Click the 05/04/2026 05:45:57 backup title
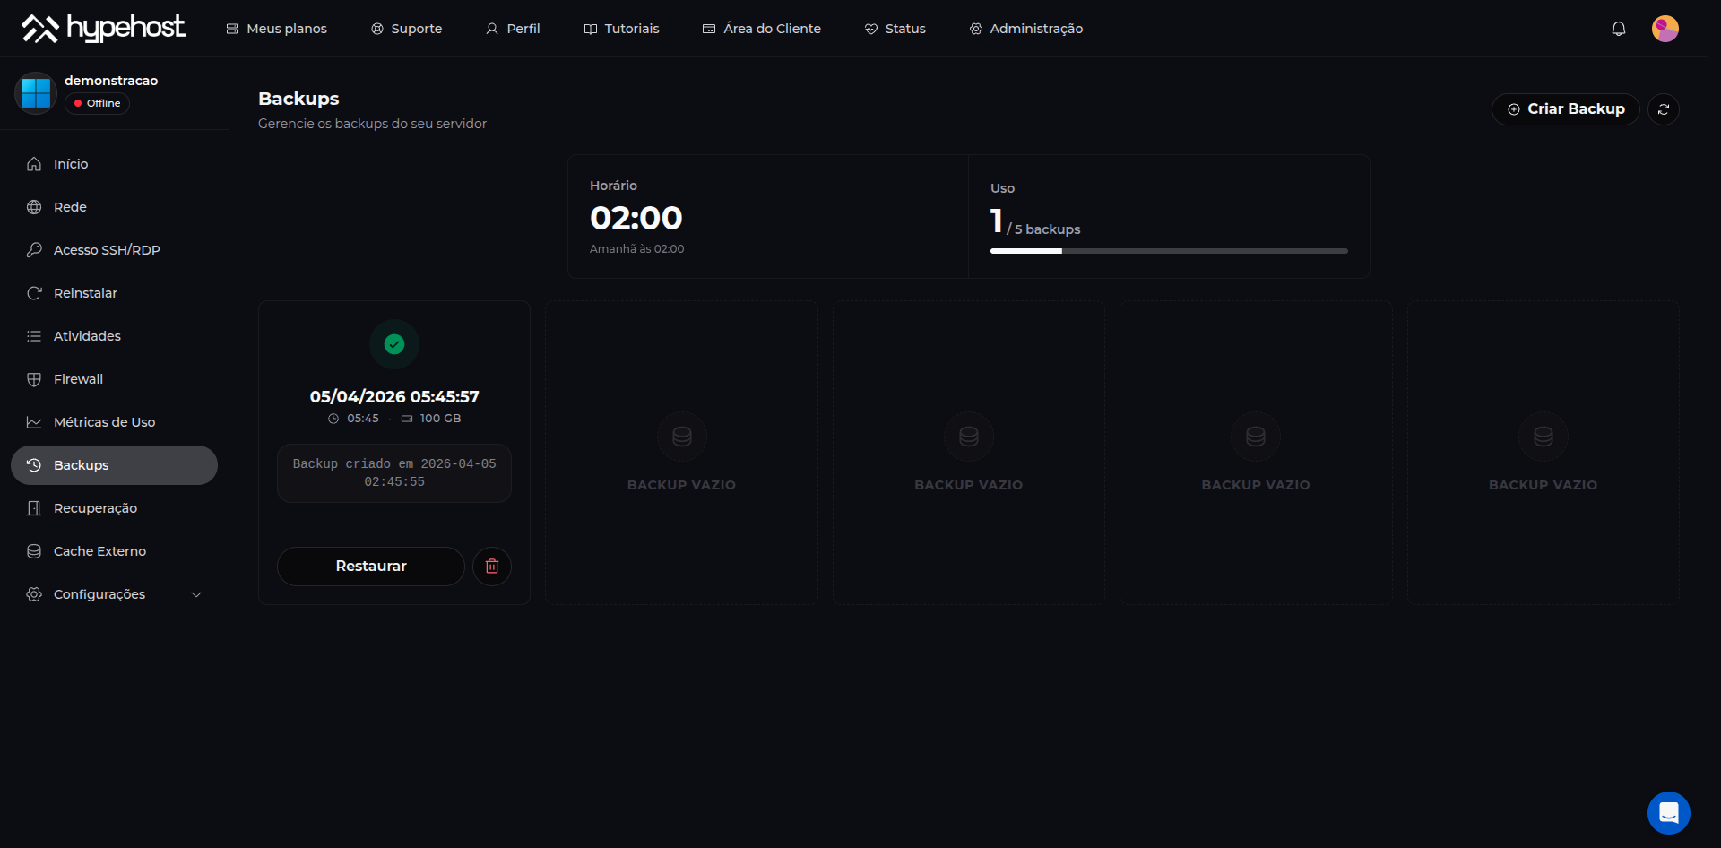The height and width of the screenshot is (848, 1721). click(394, 396)
